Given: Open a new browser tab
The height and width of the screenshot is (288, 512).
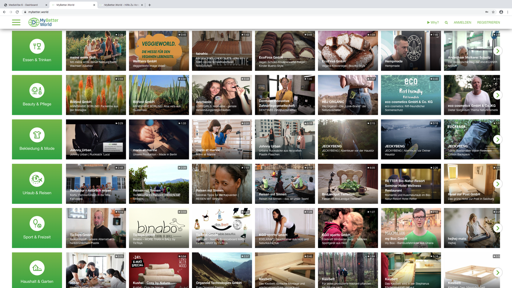Looking at the screenshot, I should pos(149,5).
